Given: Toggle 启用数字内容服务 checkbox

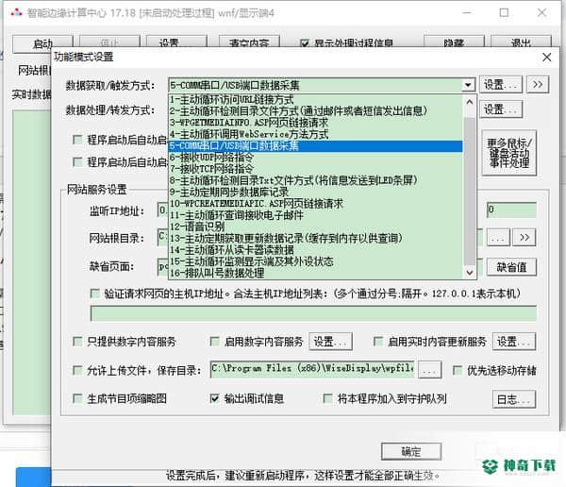Looking at the screenshot, I should coord(215,342).
